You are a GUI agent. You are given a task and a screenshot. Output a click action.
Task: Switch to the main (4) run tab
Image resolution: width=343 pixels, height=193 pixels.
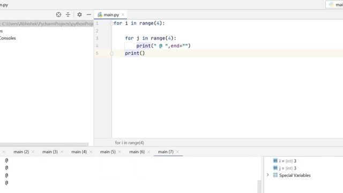[x=79, y=152]
